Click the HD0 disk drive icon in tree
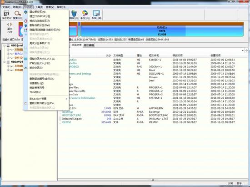Image resolution: width=250 pixels, height=187 pixels. point(8,45)
